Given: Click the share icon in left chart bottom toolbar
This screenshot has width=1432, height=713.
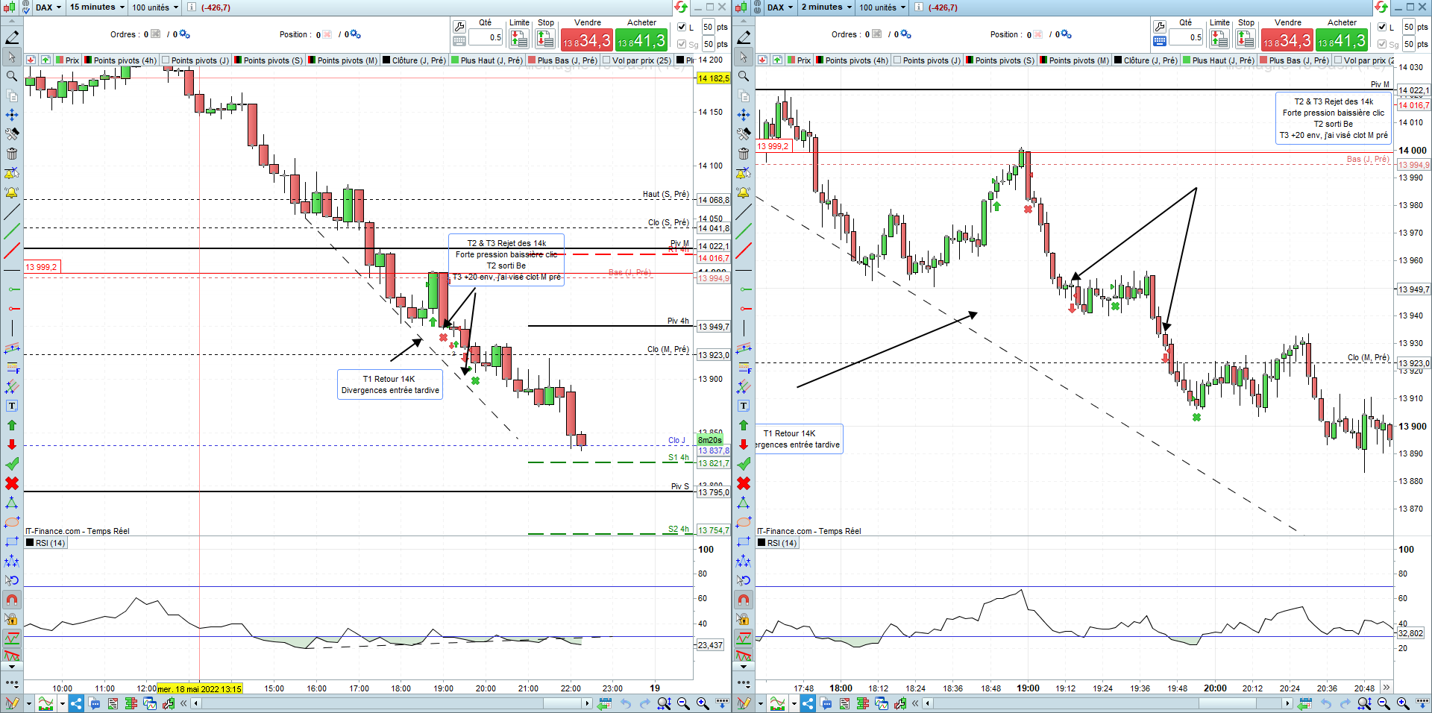Looking at the screenshot, I should click(x=76, y=703).
